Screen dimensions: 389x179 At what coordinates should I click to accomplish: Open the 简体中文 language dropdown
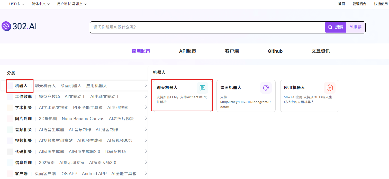click(x=41, y=4)
